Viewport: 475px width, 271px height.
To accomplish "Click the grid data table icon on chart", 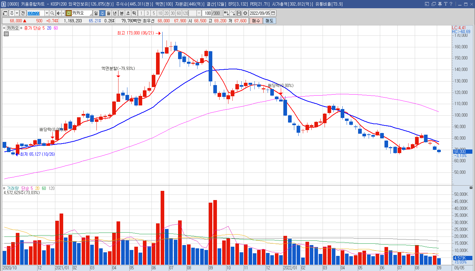I will pos(6,34).
